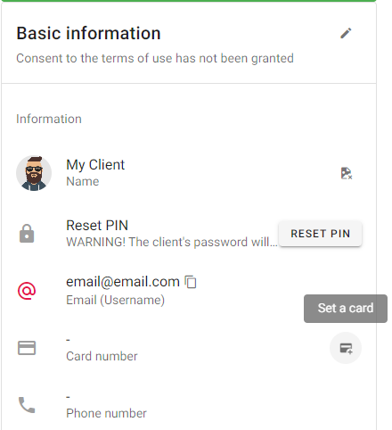
Task: Click the Information section label
Action: (x=49, y=119)
